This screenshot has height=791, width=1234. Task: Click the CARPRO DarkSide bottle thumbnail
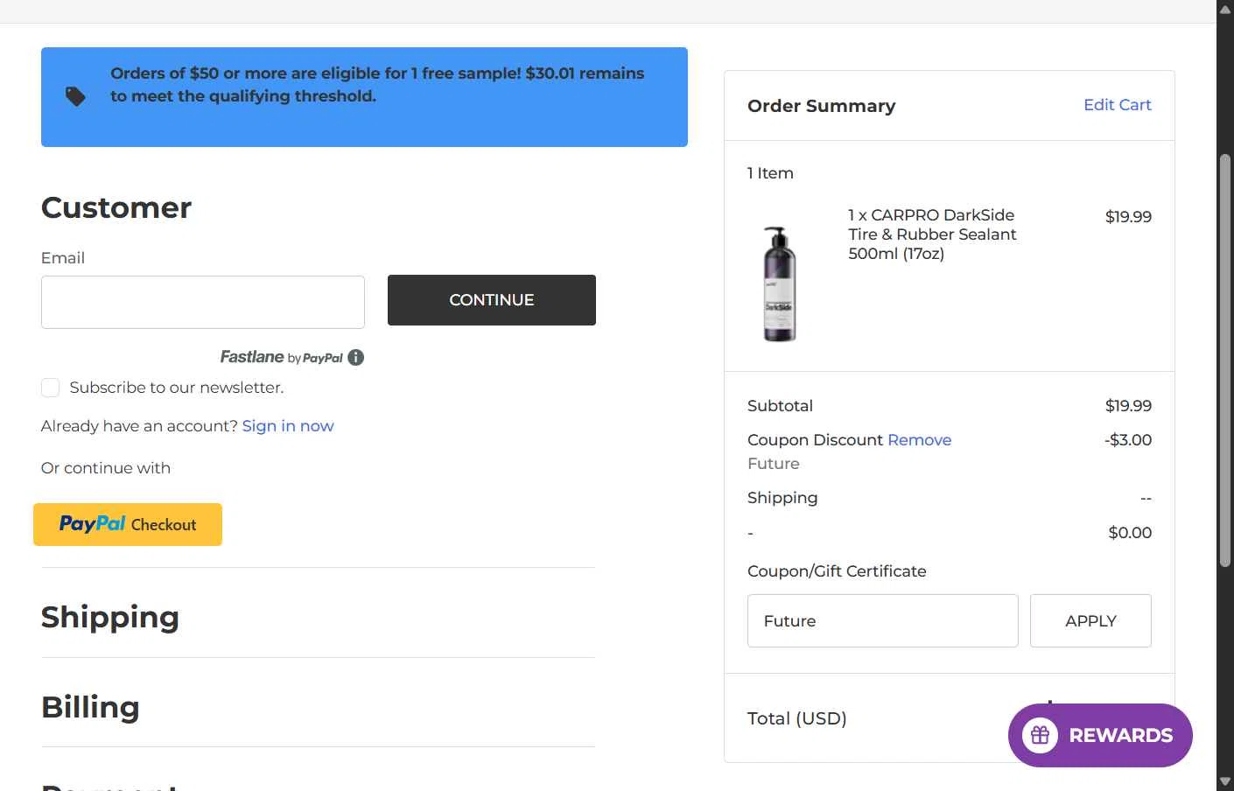click(779, 284)
